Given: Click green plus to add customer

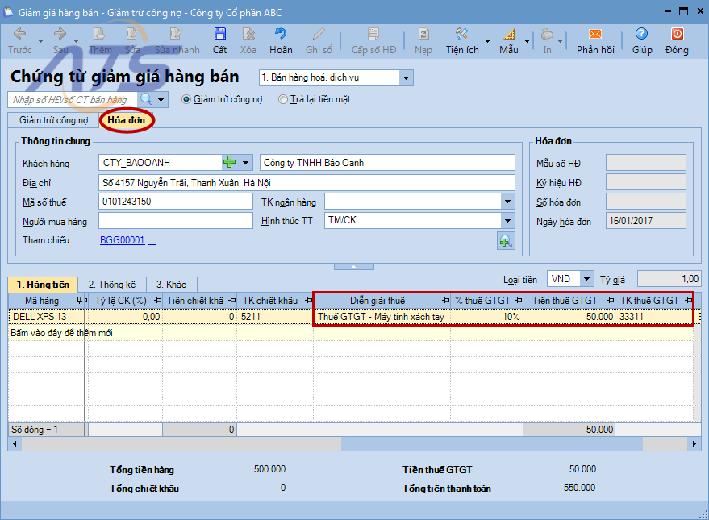Looking at the screenshot, I should (230, 162).
